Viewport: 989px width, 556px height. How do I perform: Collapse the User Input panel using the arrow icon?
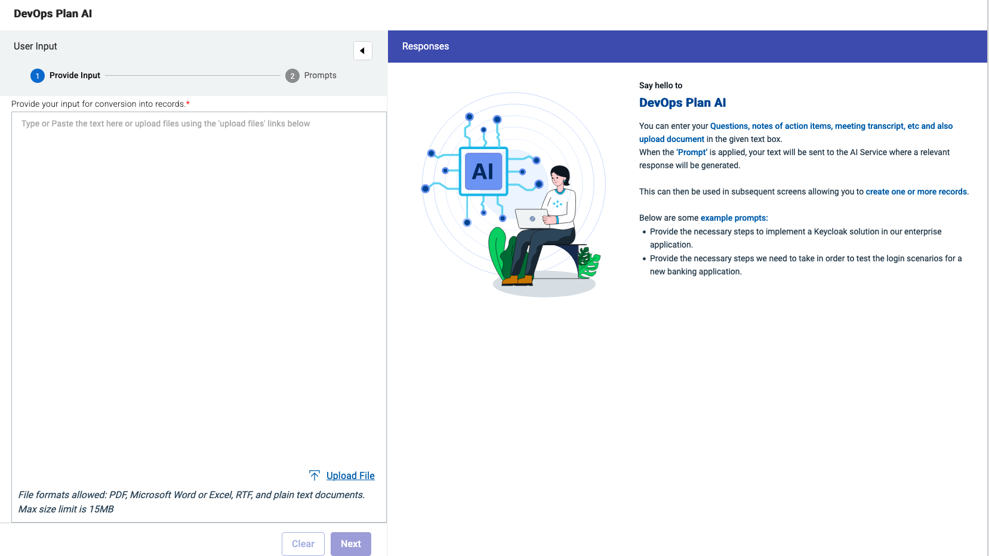pos(363,51)
